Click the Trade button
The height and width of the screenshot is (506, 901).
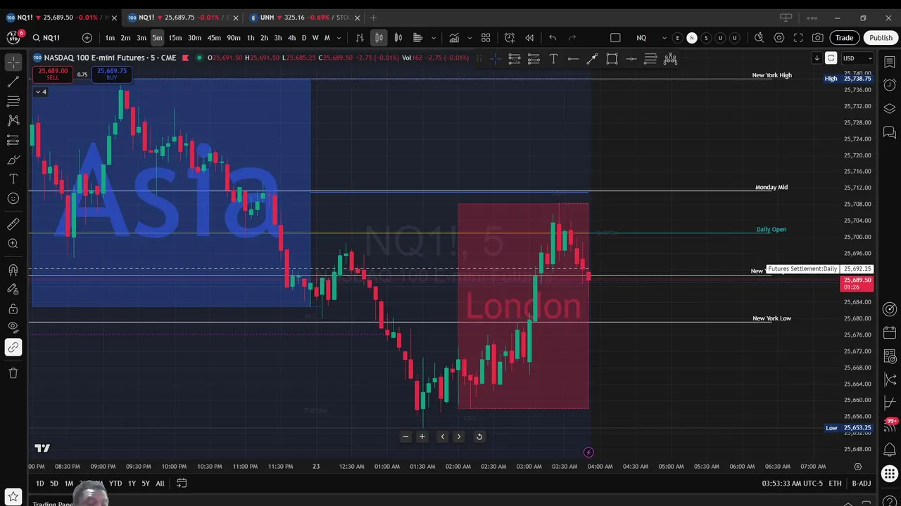click(845, 38)
